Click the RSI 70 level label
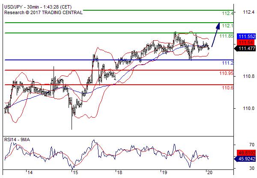The image size is (257, 178). pyautogui.click(x=252, y=145)
